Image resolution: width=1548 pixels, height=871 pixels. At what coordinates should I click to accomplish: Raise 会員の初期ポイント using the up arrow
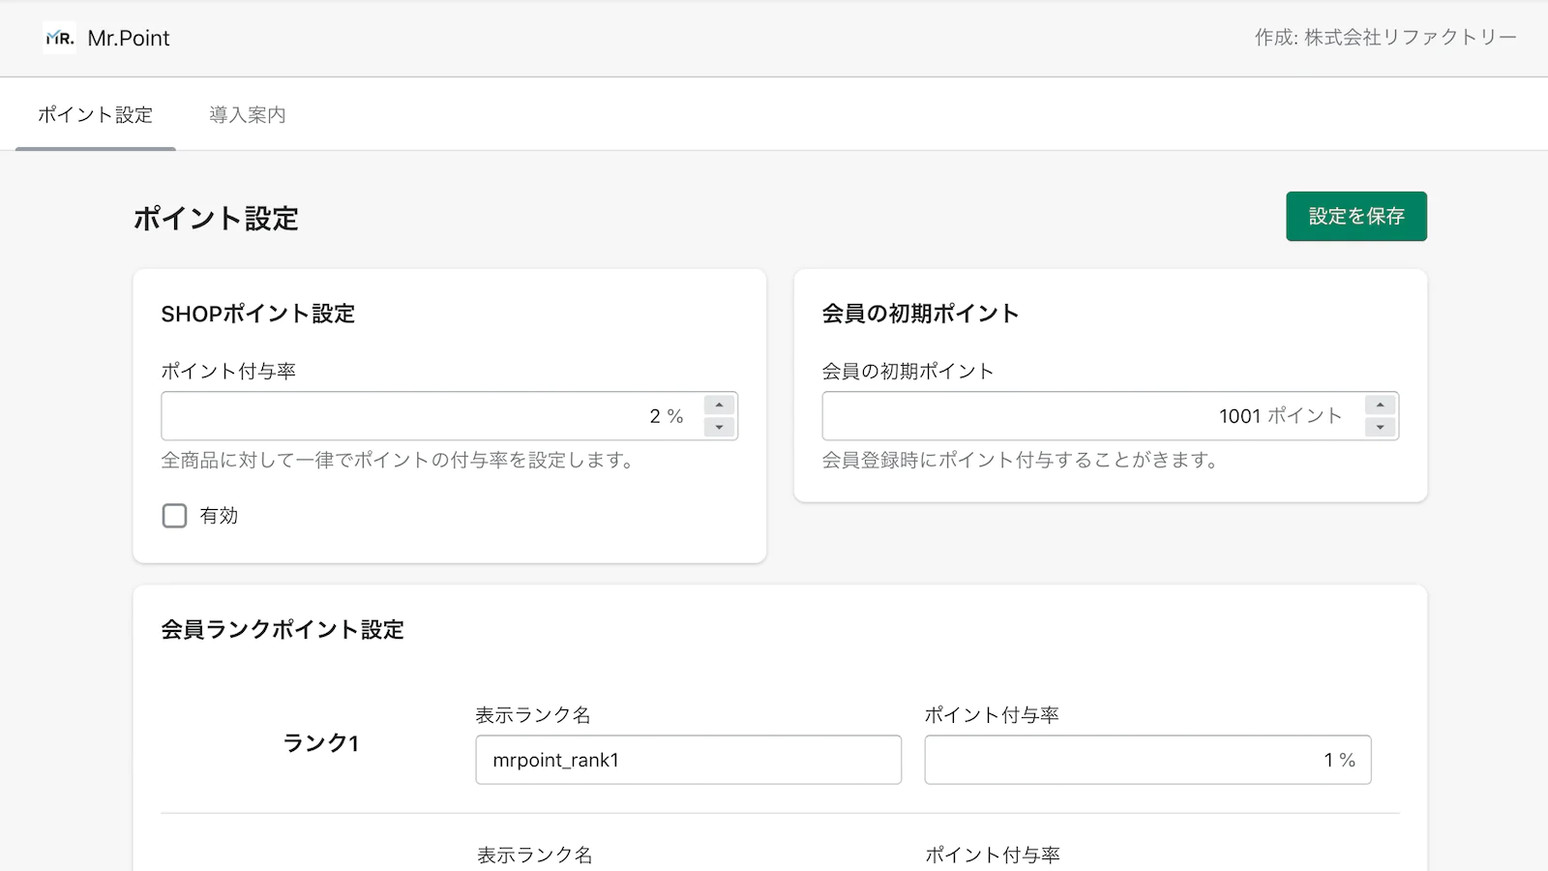tap(1380, 405)
